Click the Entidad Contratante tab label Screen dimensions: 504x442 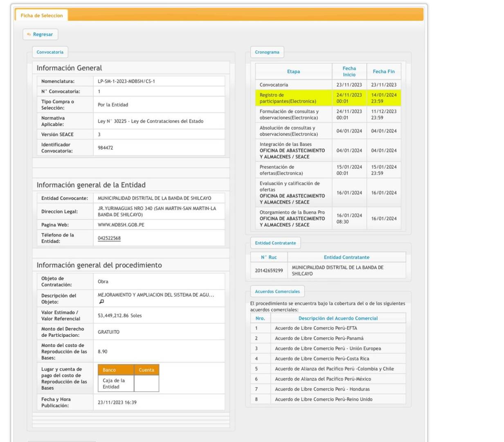(x=275, y=243)
